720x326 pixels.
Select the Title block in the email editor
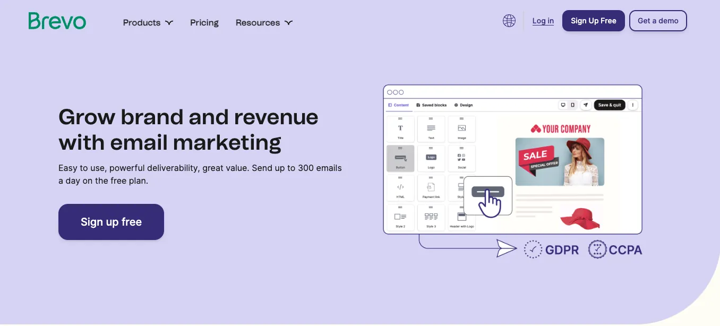click(x=400, y=129)
